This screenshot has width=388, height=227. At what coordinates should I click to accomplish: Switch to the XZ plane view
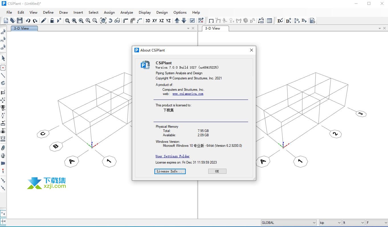tap(162, 20)
